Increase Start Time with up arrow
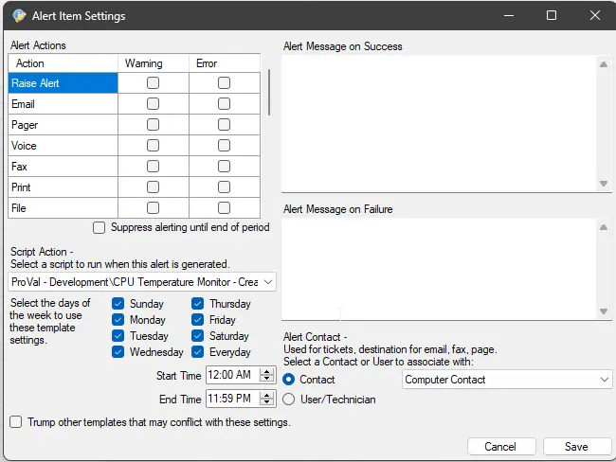The width and height of the screenshot is (616, 462). tap(266, 371)
